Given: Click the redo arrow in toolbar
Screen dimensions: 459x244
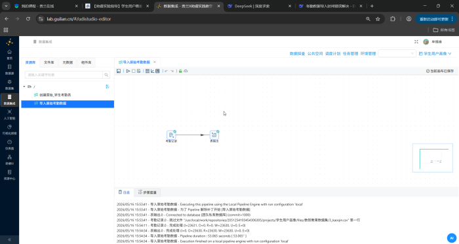Looking at the screenshot, I should (x=172, y=71).
